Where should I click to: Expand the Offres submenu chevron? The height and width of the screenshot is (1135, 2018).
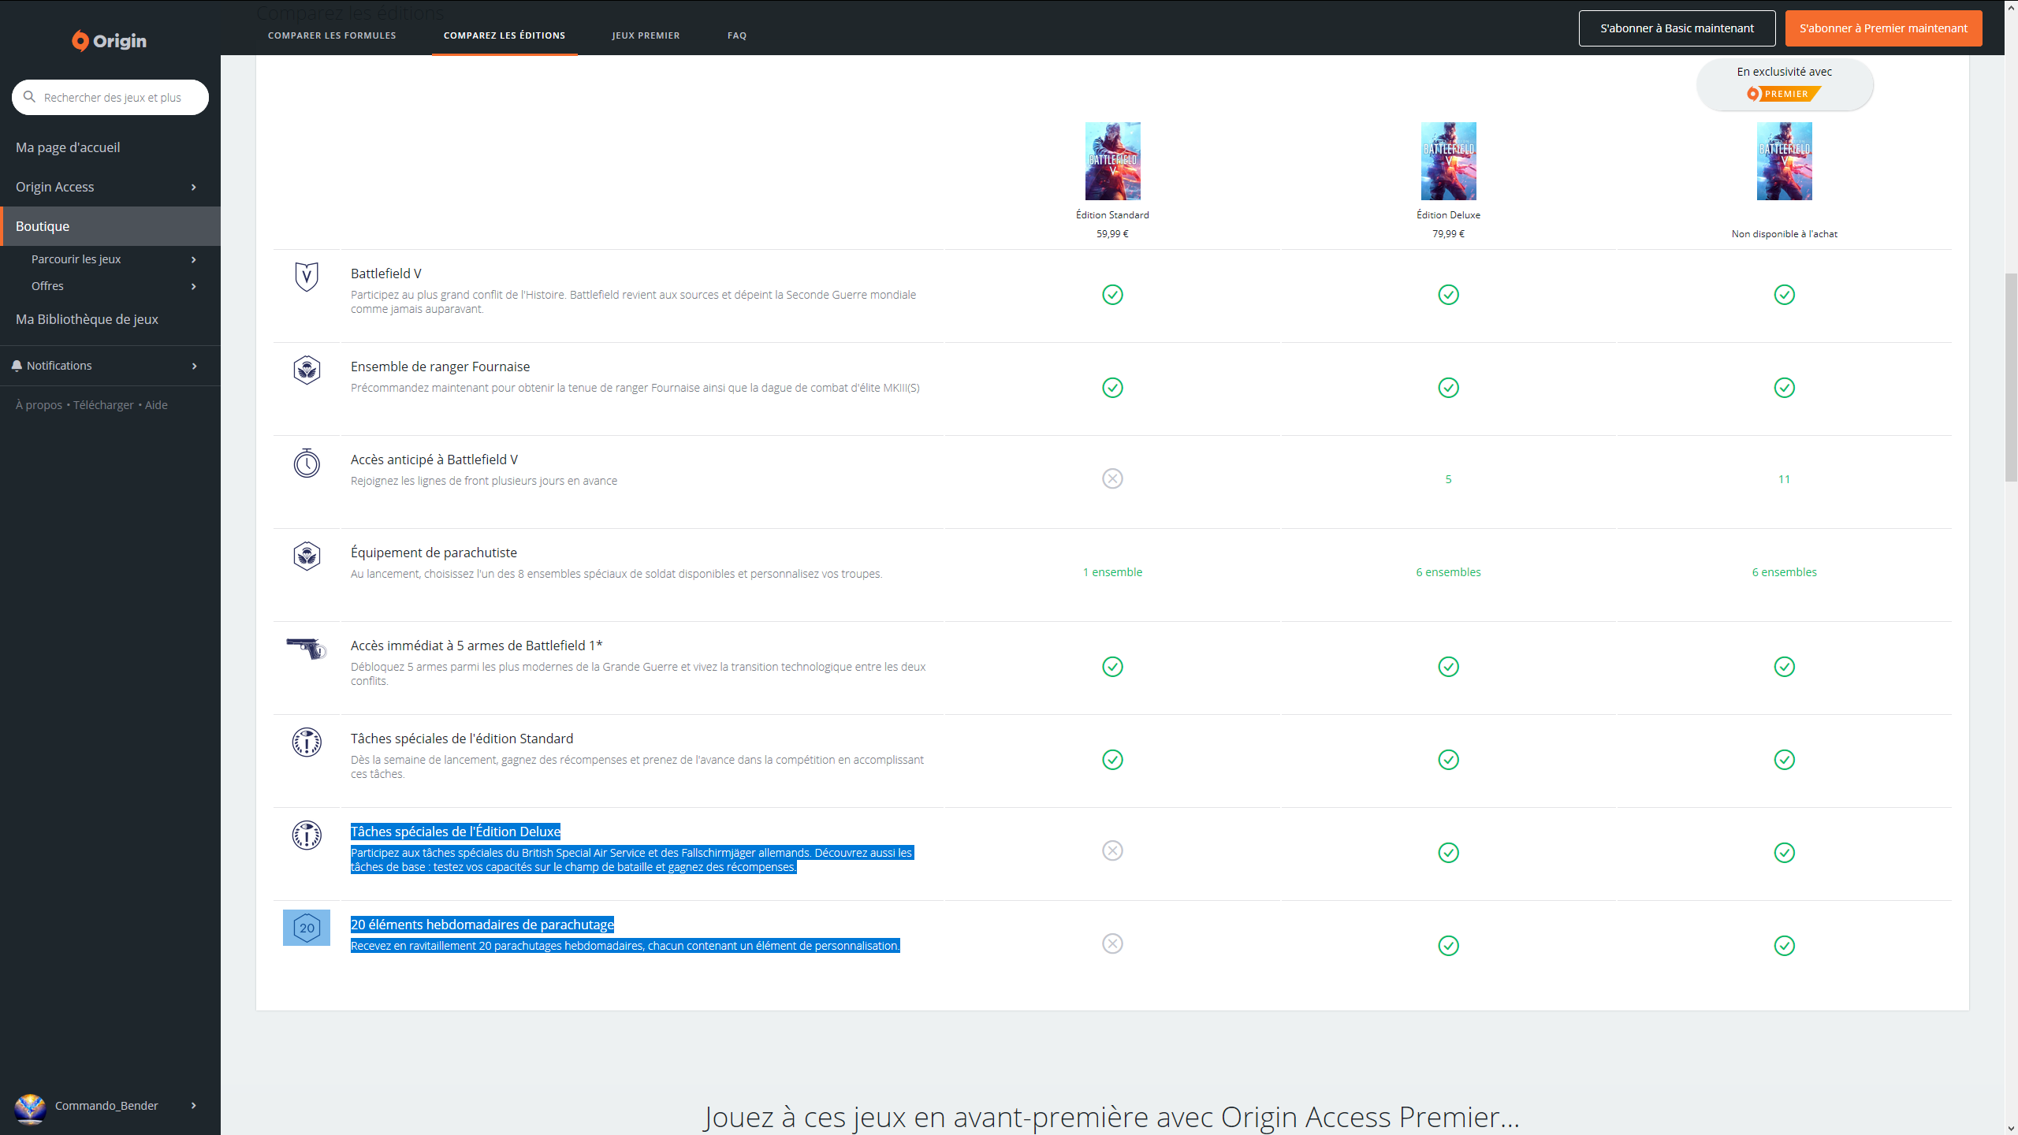point(194,286)
